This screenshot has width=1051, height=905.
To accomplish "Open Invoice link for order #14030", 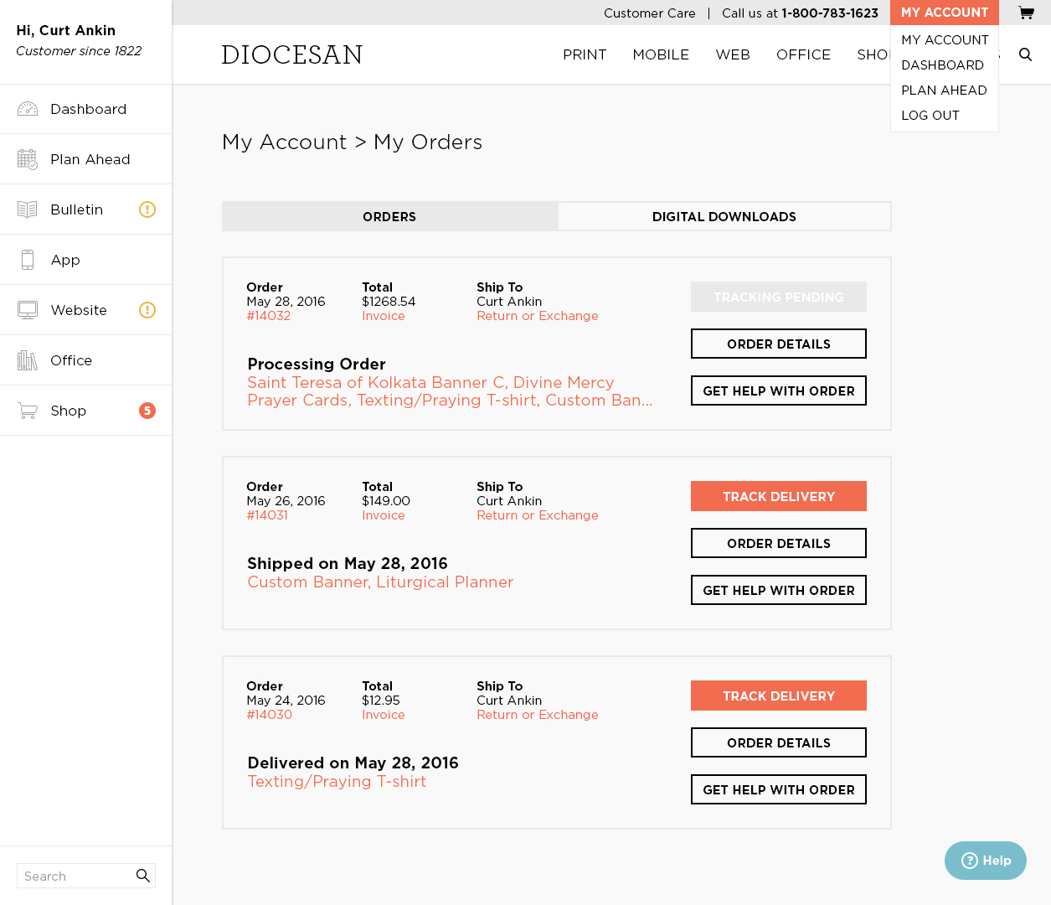I will click(383, 715).
